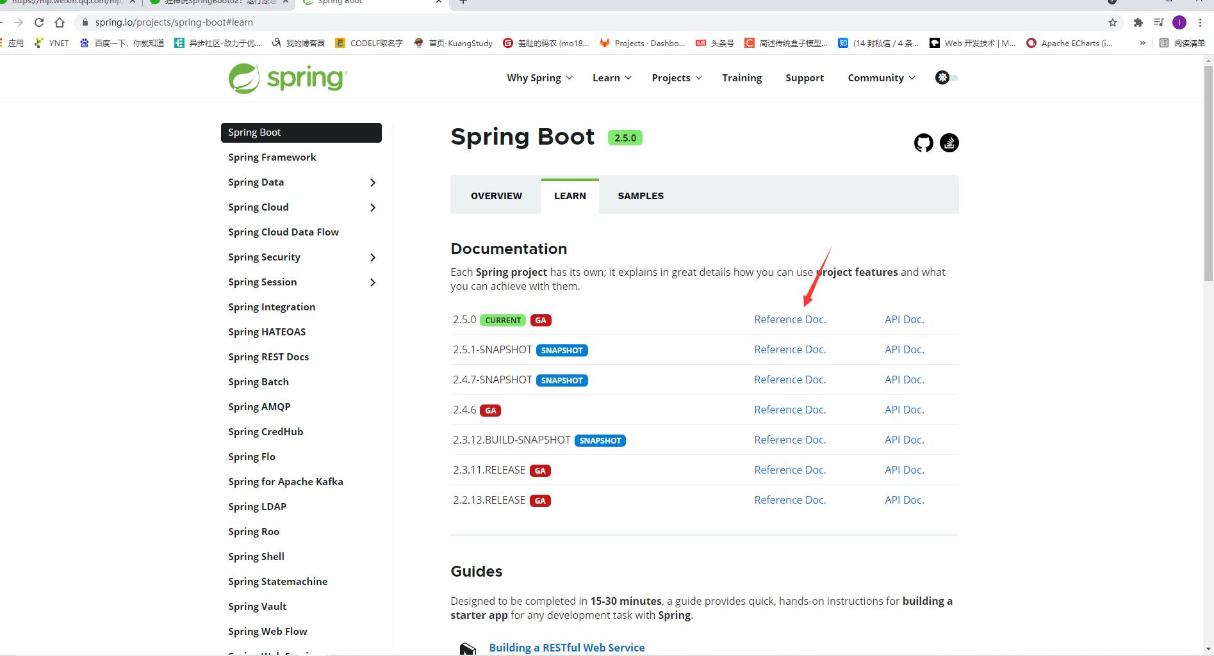Image resolution: width=1214 pixels, height=656 pixels.
Task: Select Spring Web Flow in sidebar
Action: 268,632
